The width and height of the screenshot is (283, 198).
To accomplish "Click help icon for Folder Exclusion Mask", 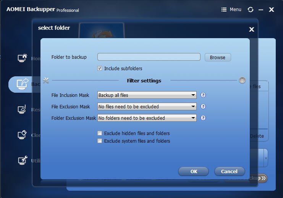I will pos(203,118).
